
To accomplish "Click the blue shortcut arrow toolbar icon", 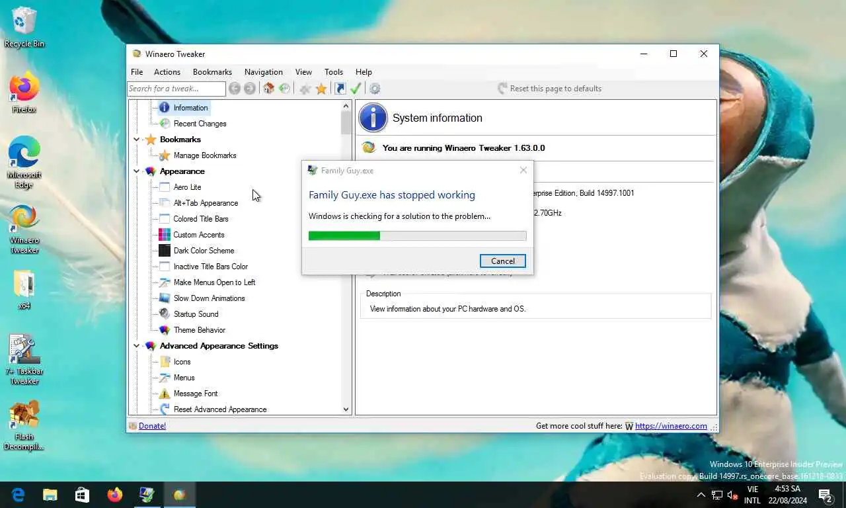I will click(x=340, y=89).
